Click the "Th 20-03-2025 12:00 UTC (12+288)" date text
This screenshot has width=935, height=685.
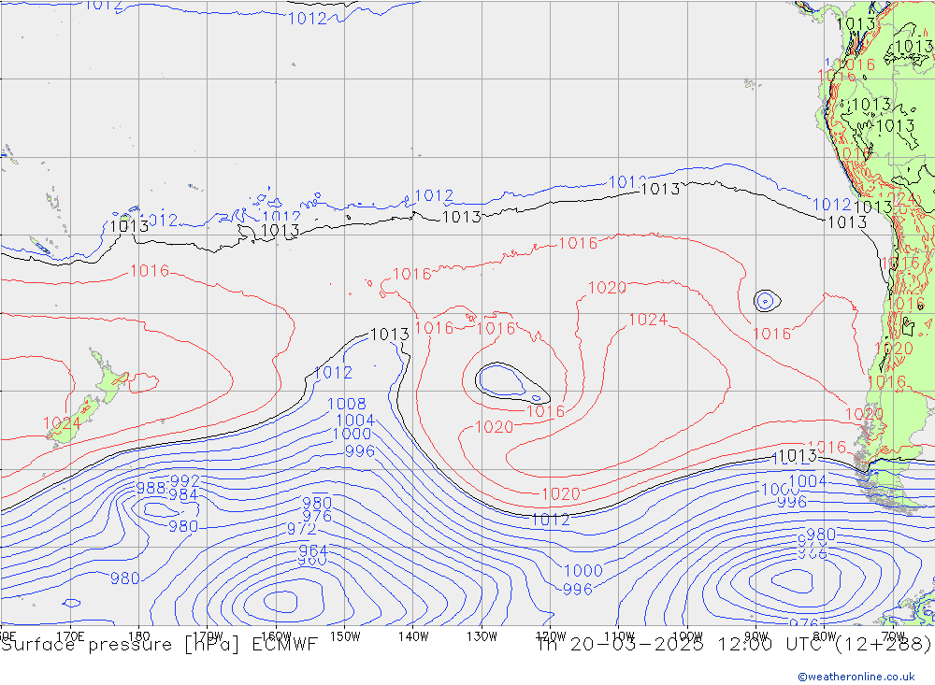(x=734, y=645)
